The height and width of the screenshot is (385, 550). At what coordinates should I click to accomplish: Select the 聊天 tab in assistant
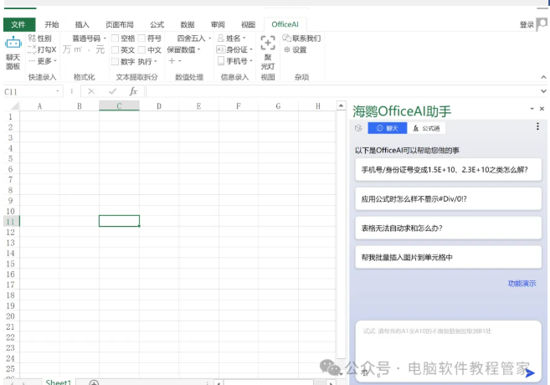click(388, 128)
